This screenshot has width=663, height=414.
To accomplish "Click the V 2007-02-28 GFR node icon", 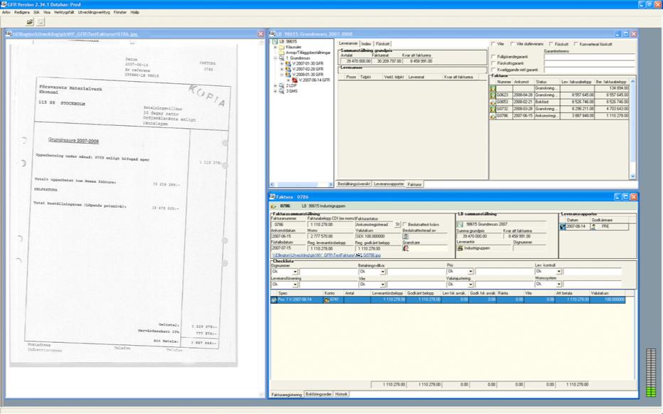I will click(x=288, y=69).
